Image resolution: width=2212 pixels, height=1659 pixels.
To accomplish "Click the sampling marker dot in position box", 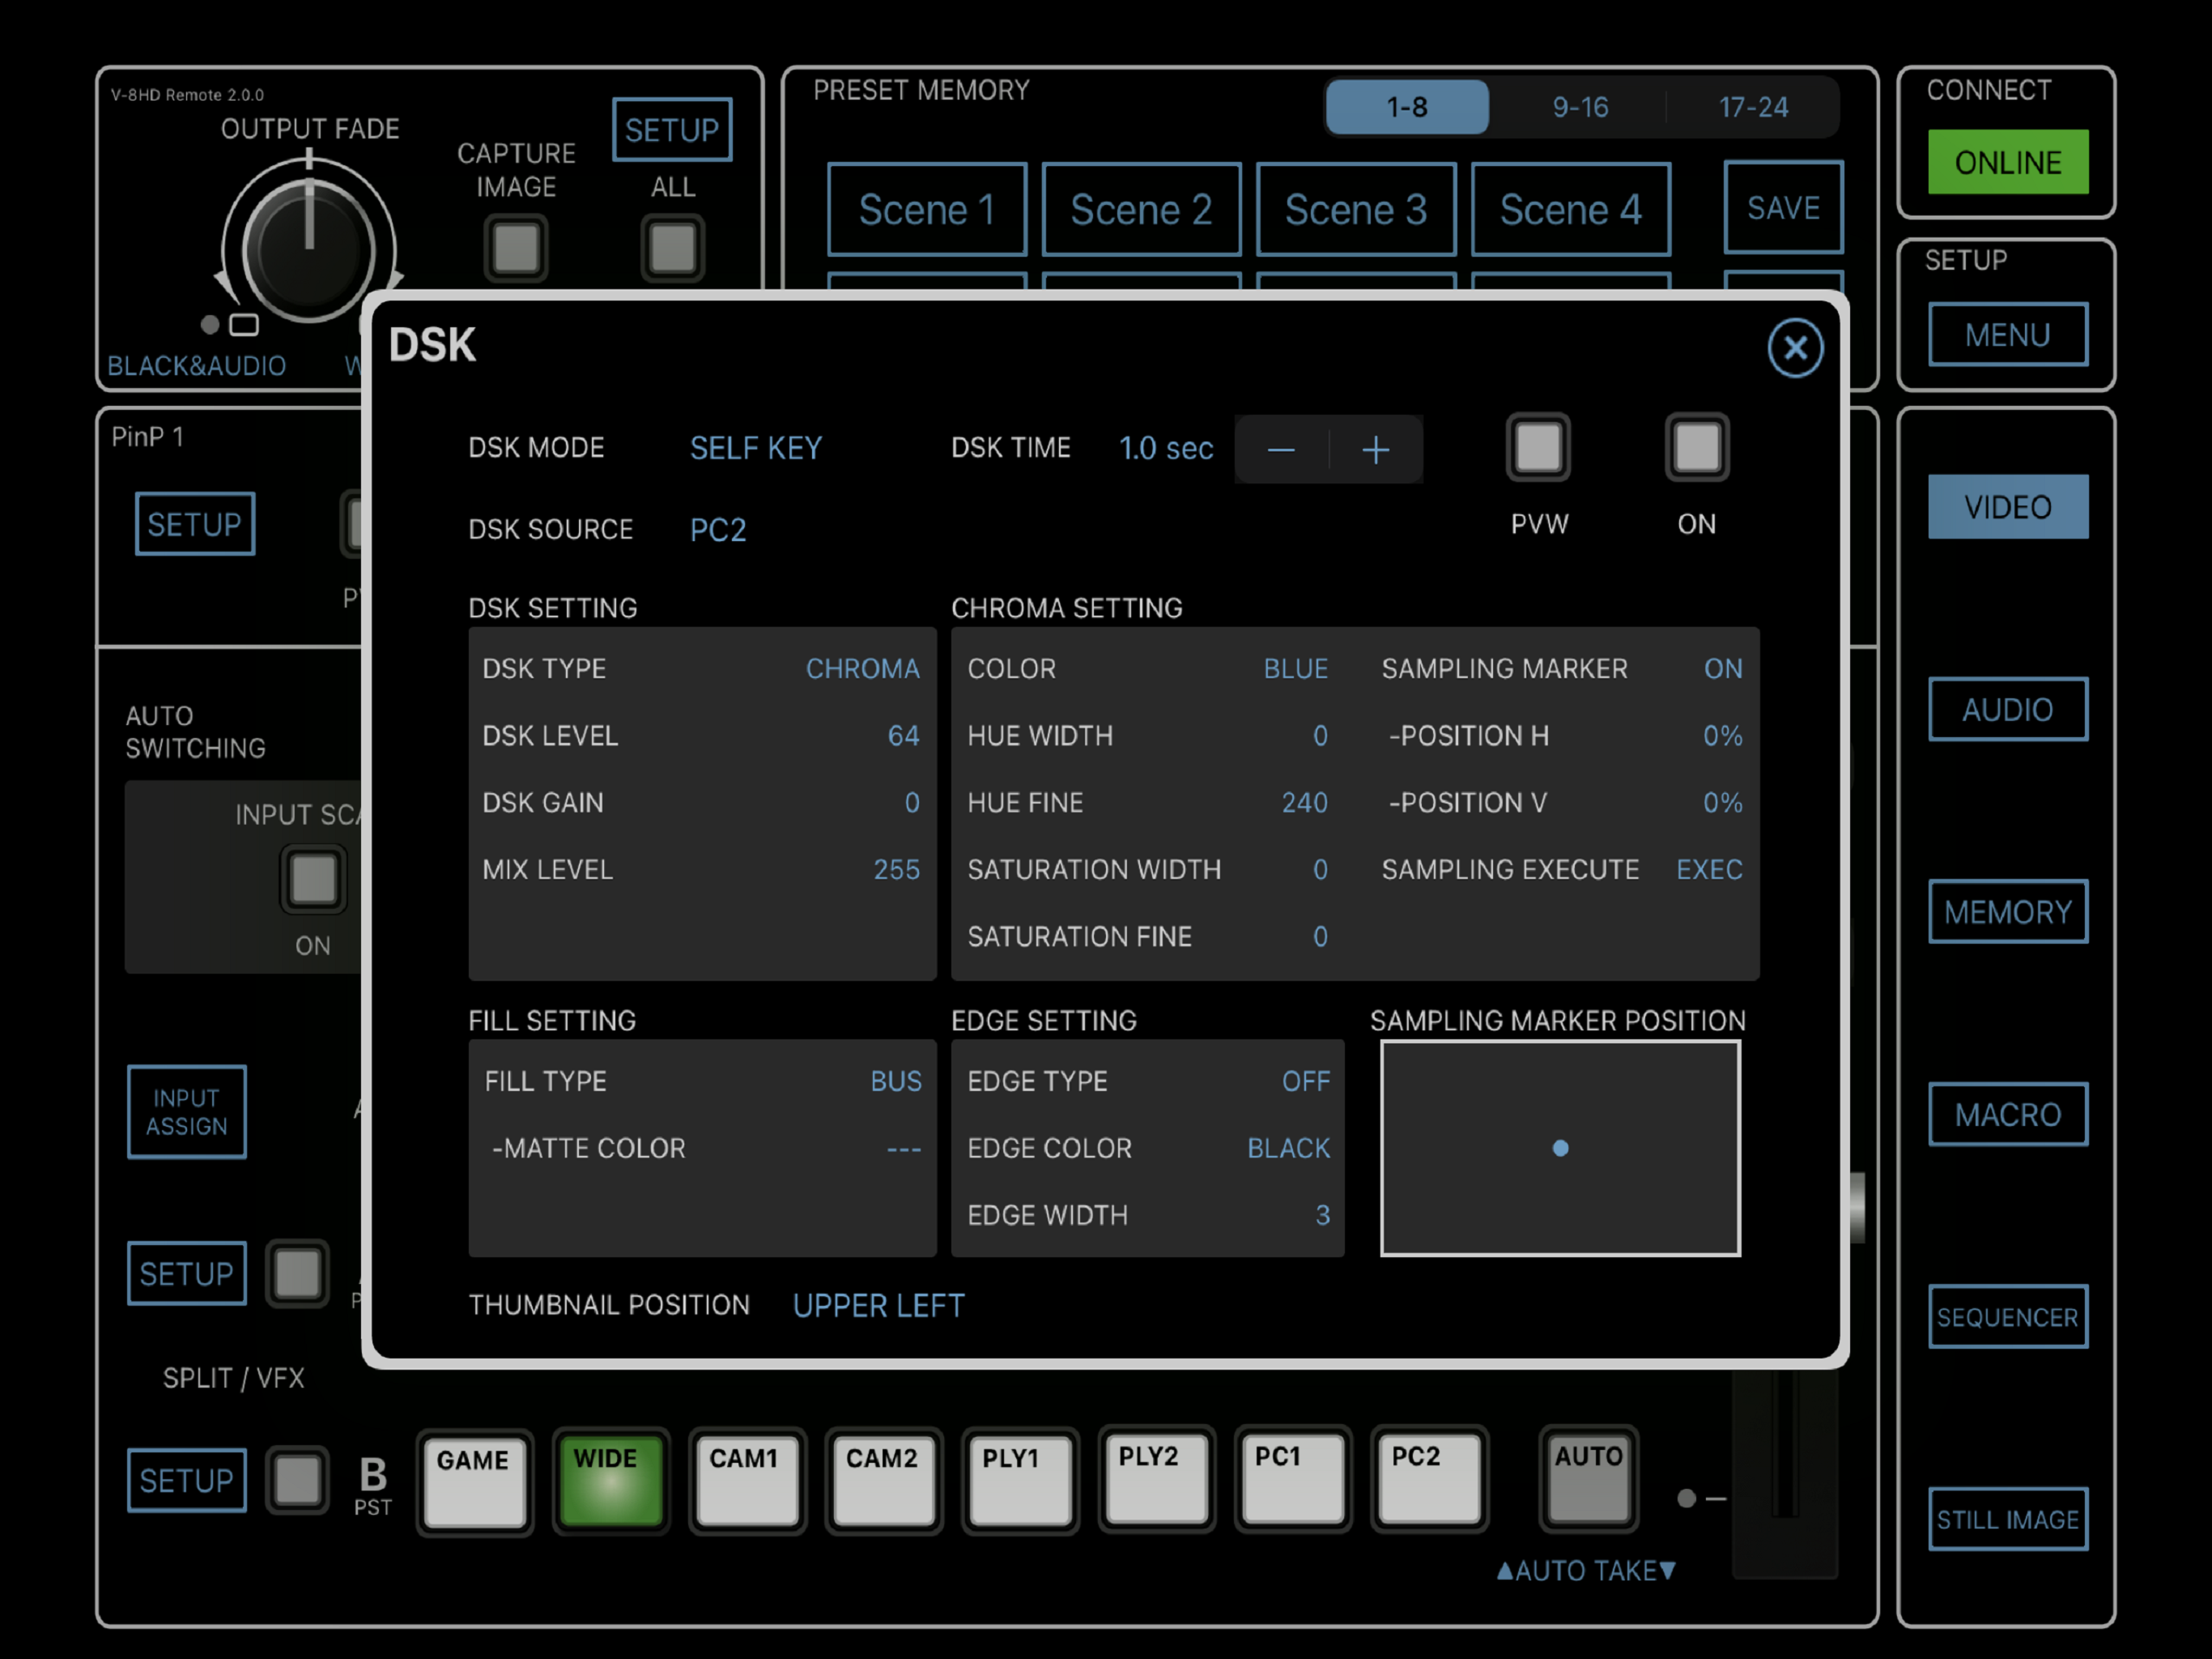I will point(1560,1148).
